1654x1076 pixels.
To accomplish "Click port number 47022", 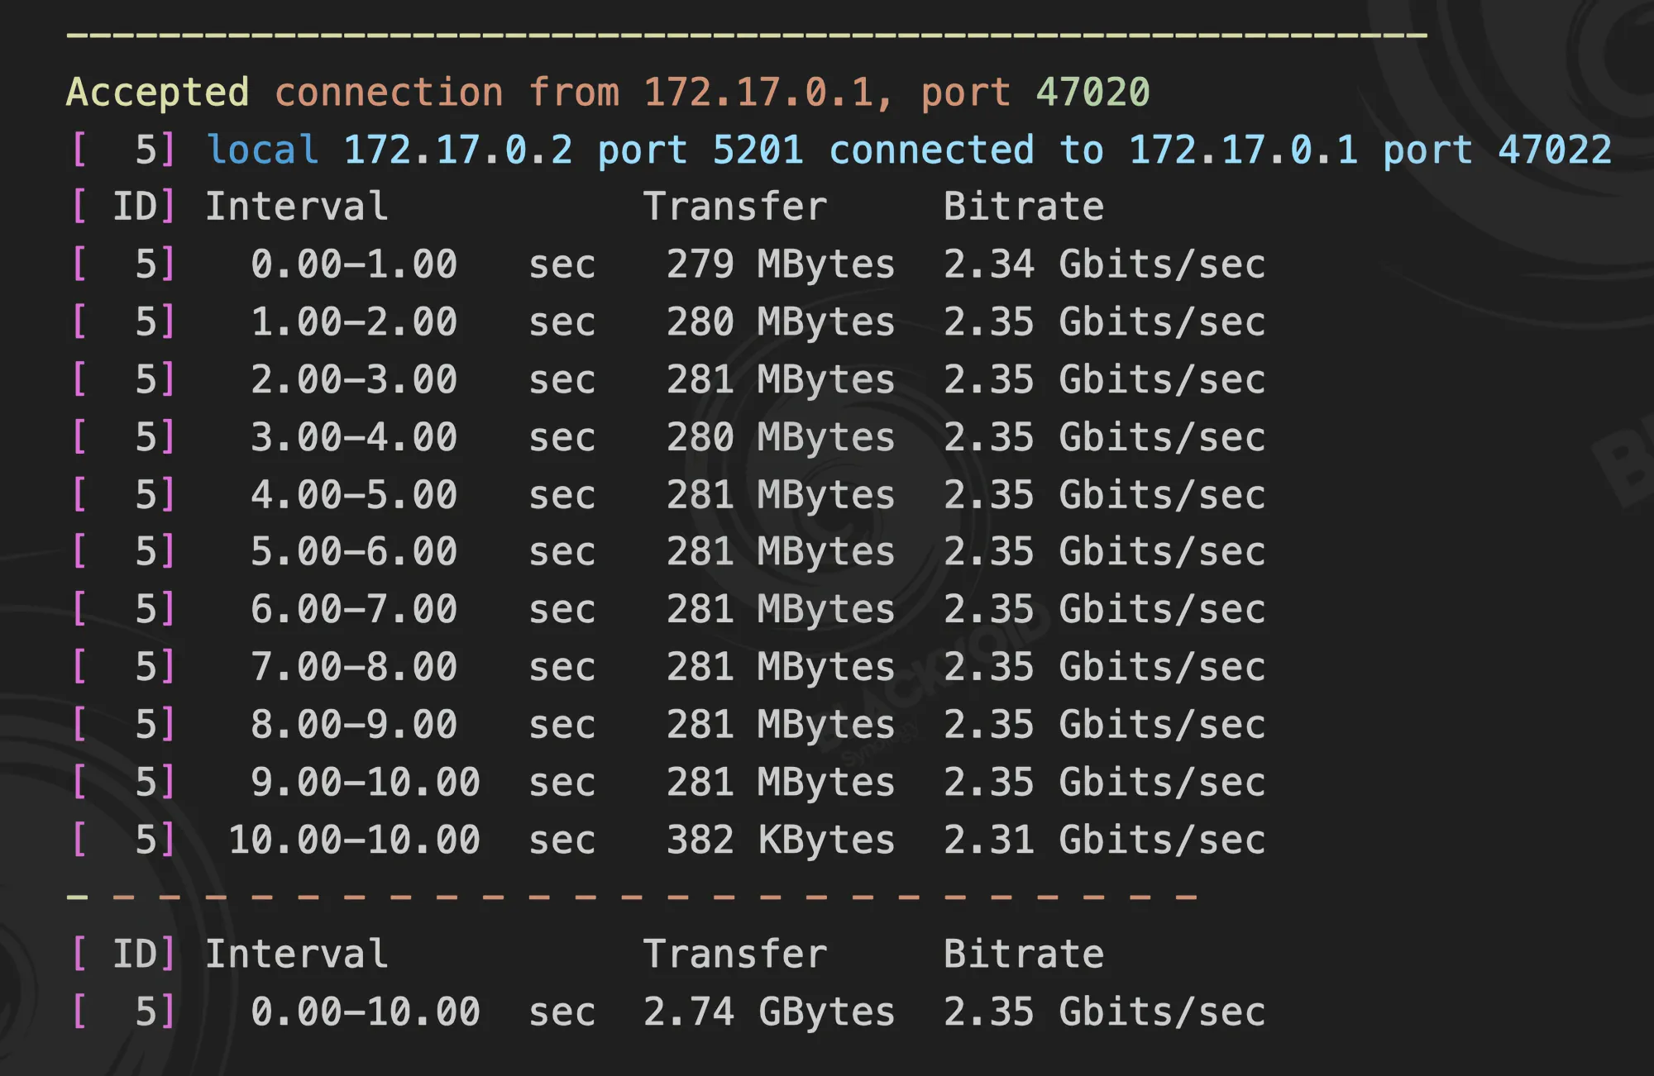I will (x=1556, y=150).
